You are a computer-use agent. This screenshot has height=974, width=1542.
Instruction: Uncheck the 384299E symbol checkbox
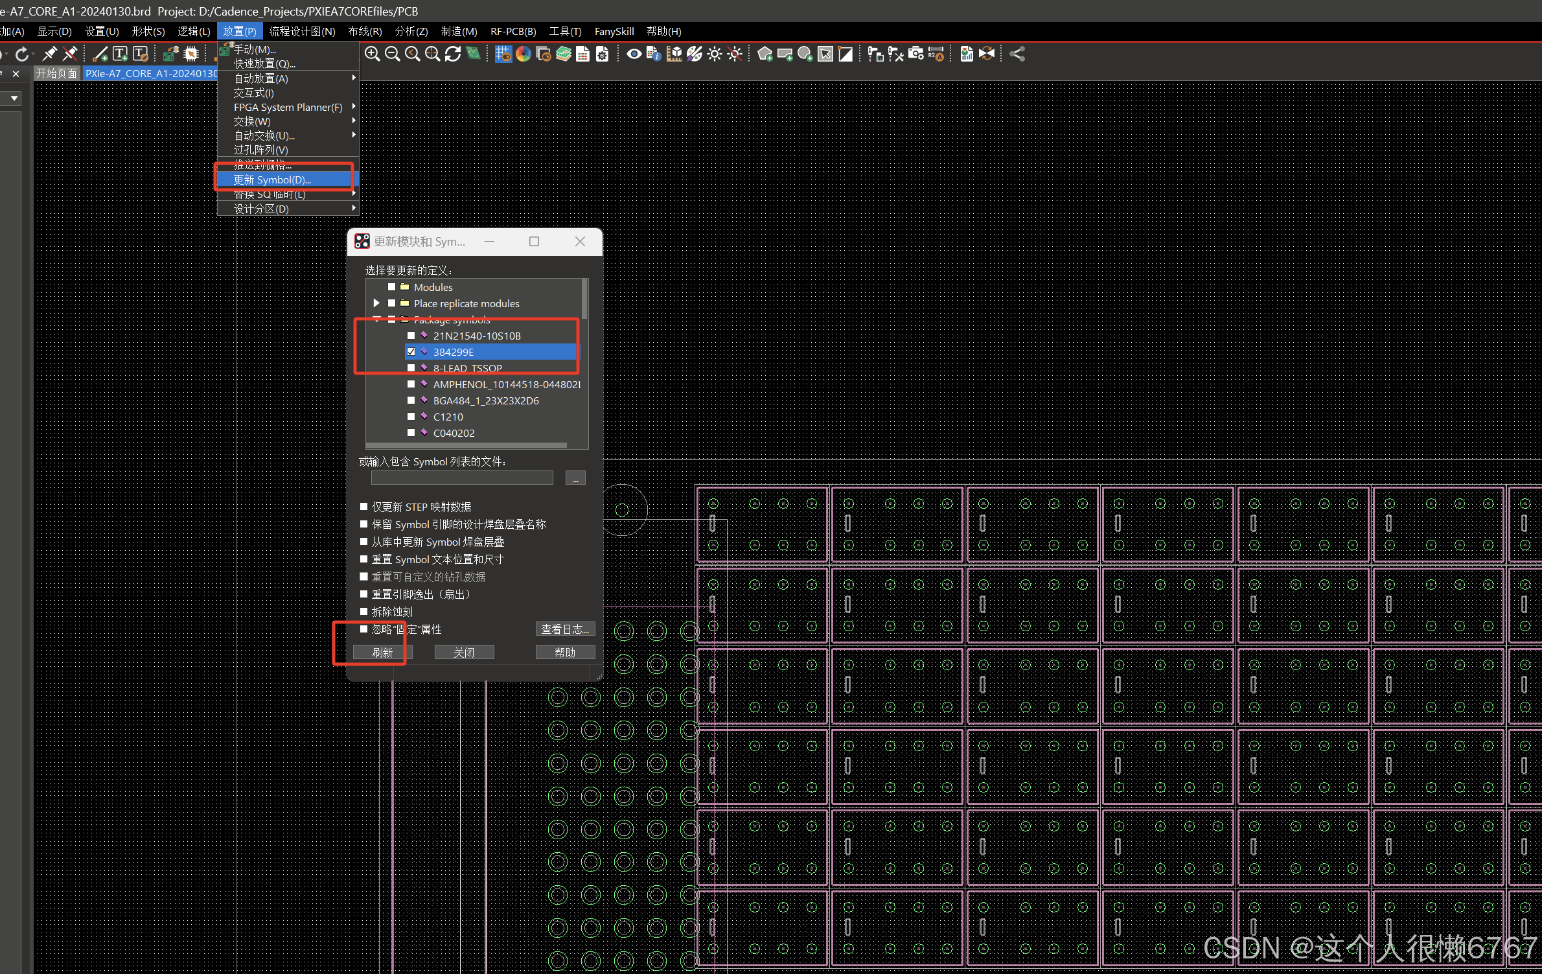[x=411, y=352]
